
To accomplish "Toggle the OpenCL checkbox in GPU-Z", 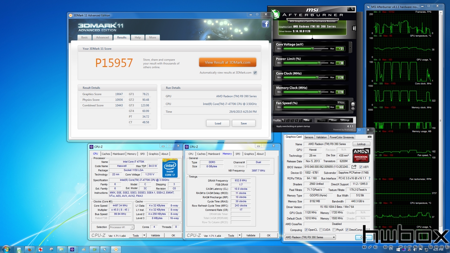I will (306, 230).
